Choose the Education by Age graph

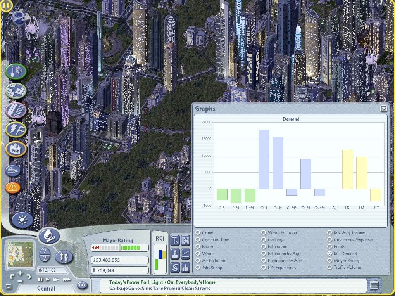(264, 253)
